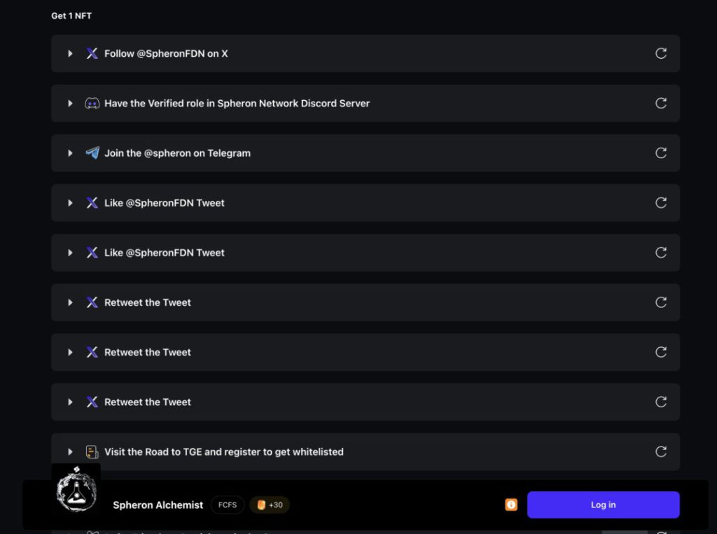The width and height of the screenshot is (717, 534).
Task: Open the orange info icon next to Log in
Action: [x=511, y=505]
